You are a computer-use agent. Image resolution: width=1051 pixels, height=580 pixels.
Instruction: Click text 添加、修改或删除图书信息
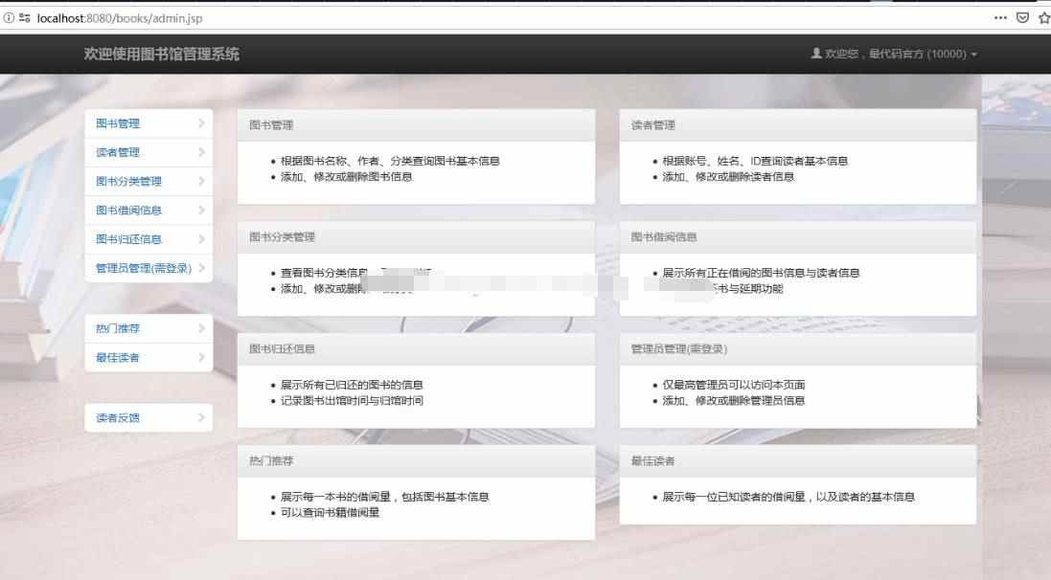point(346,177)
